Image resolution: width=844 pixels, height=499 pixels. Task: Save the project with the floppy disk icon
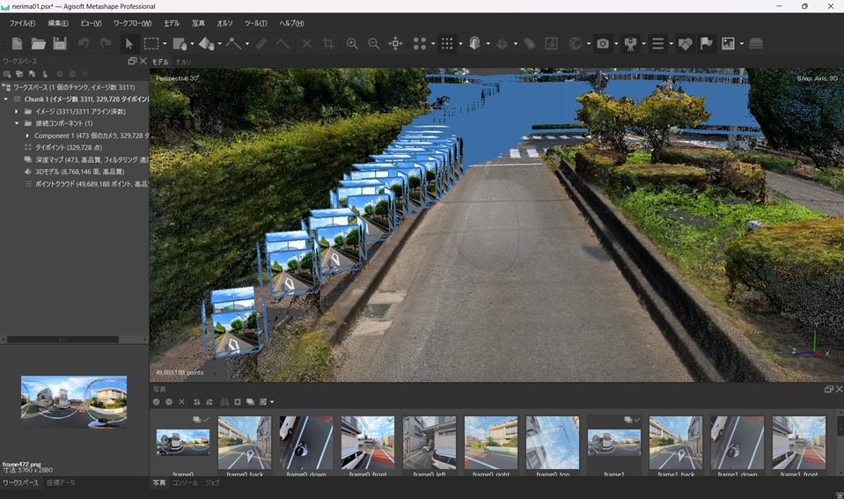click(60, 44)
